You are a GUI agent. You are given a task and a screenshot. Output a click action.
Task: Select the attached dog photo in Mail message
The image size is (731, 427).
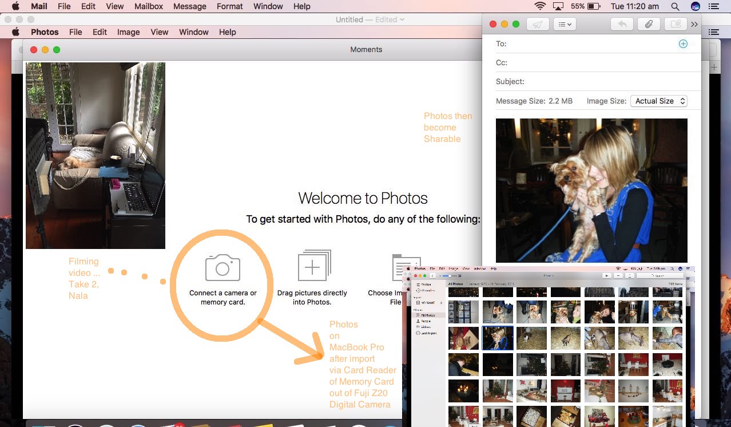point(591,191)
